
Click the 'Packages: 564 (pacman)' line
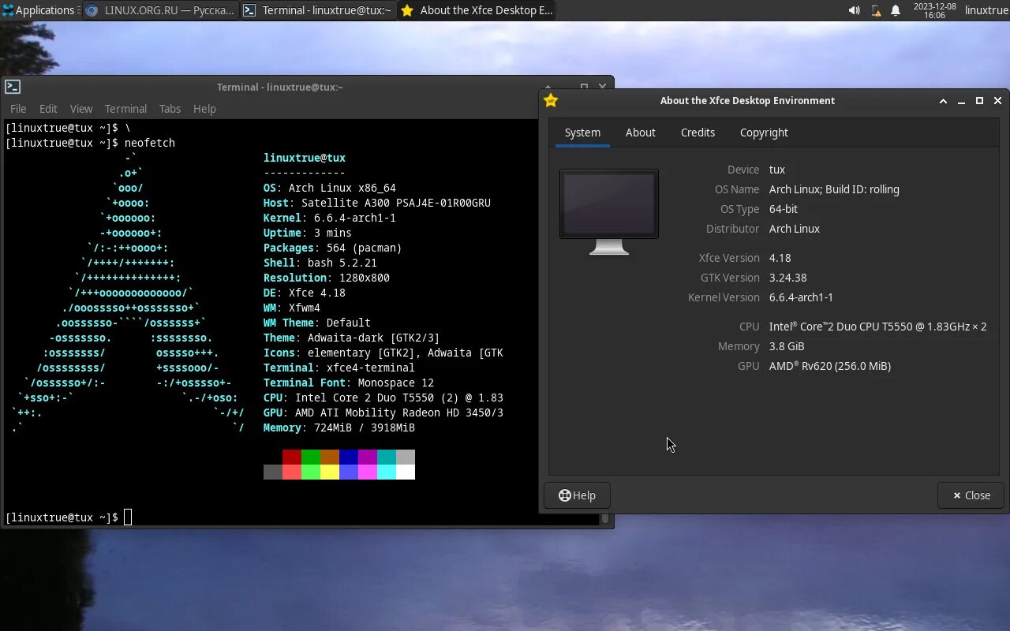coord(333,248)
